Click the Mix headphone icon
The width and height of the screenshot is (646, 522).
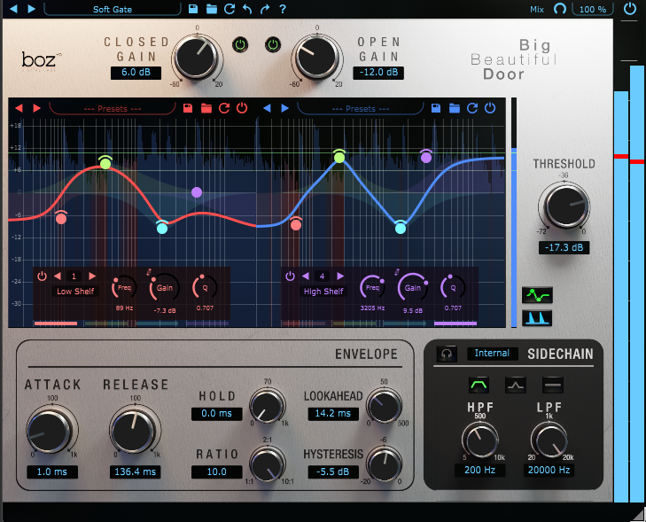click(x=559, y=9)
